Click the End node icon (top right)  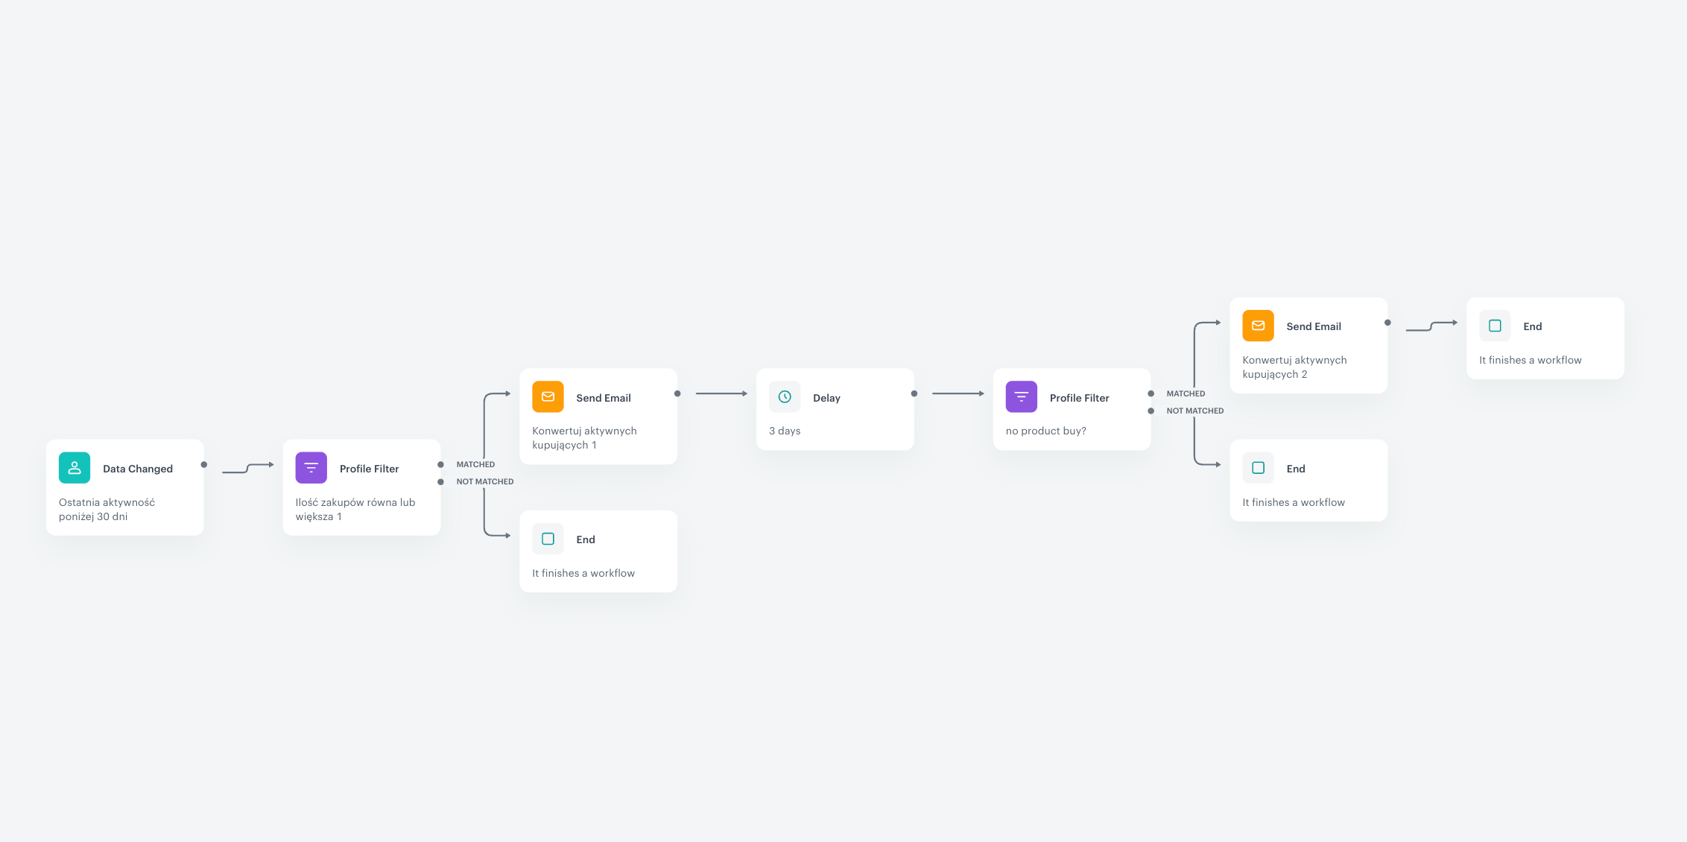(1495, 325)
